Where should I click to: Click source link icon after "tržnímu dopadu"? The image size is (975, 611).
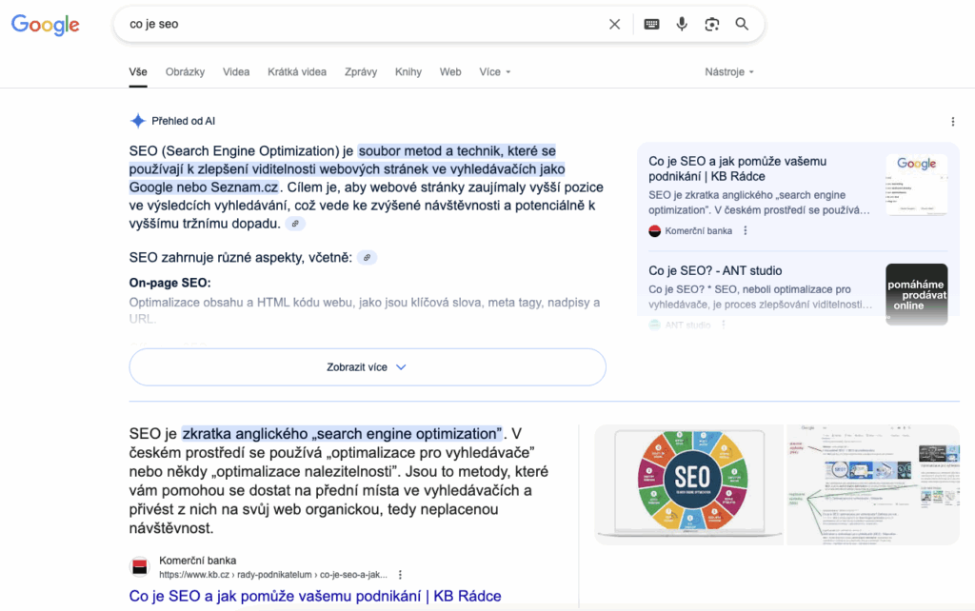click(295, 224)
